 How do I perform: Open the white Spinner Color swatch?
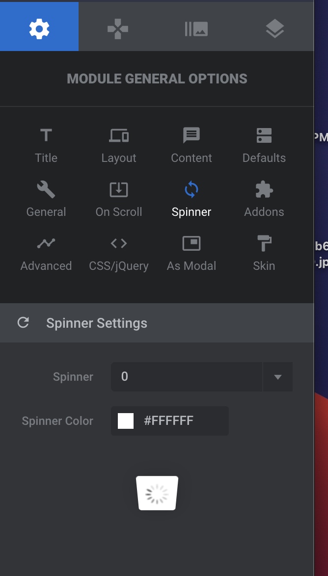pos(125,421)
